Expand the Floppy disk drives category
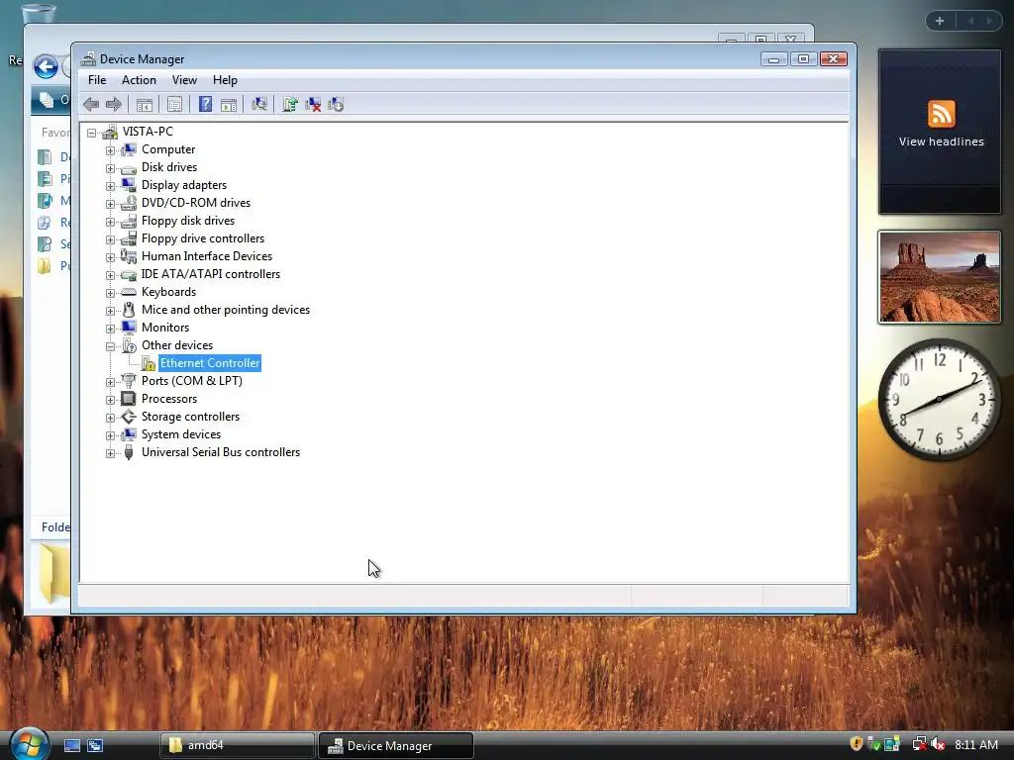 (111, 222)
